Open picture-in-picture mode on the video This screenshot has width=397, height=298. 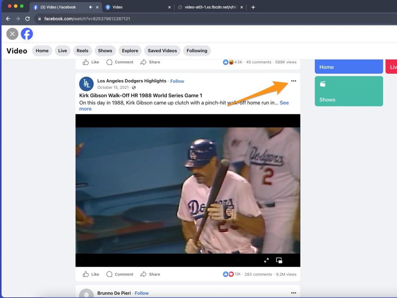[279, 260]
